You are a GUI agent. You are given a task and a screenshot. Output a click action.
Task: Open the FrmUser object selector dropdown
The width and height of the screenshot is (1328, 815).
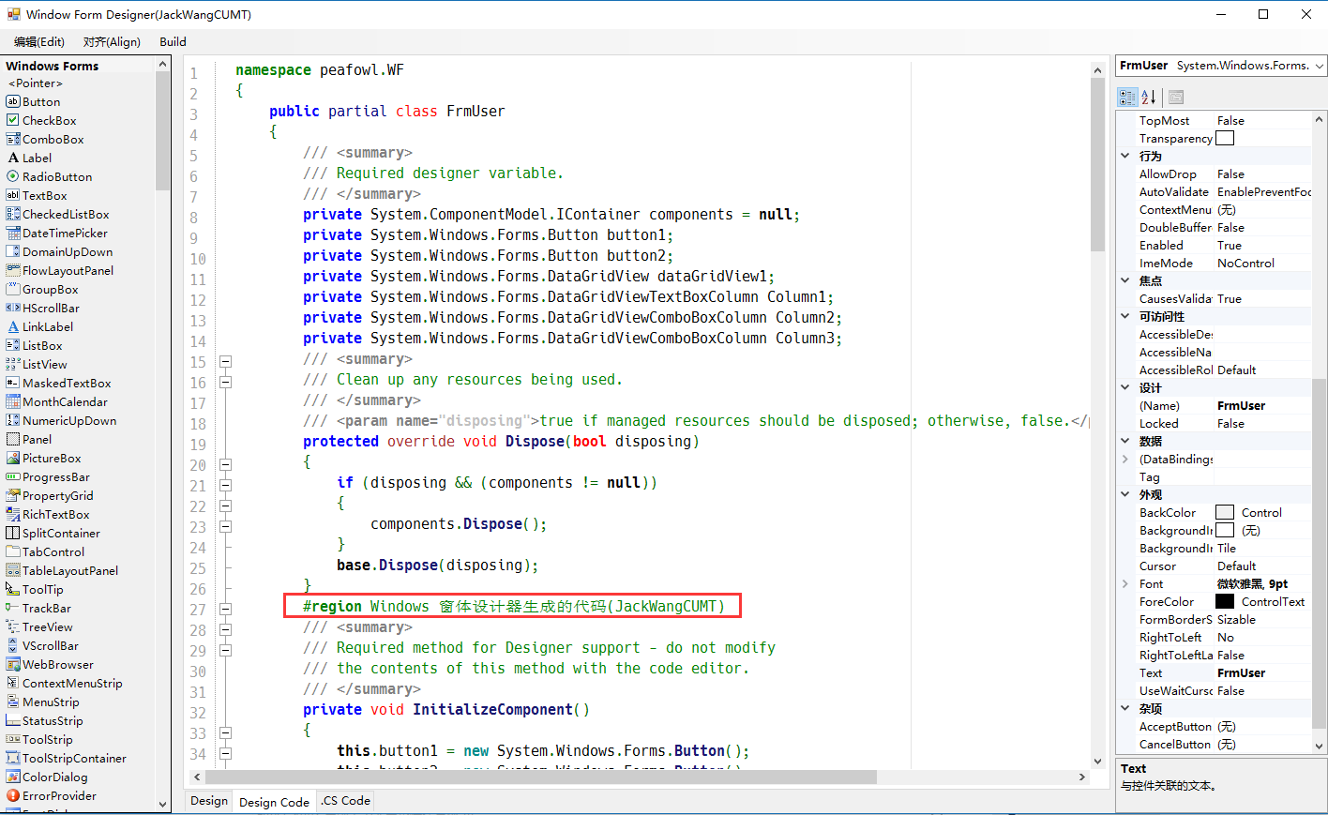point(1319,66)
